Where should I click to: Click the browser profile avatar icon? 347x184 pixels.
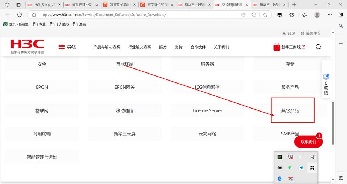click(x=317, y=15)
